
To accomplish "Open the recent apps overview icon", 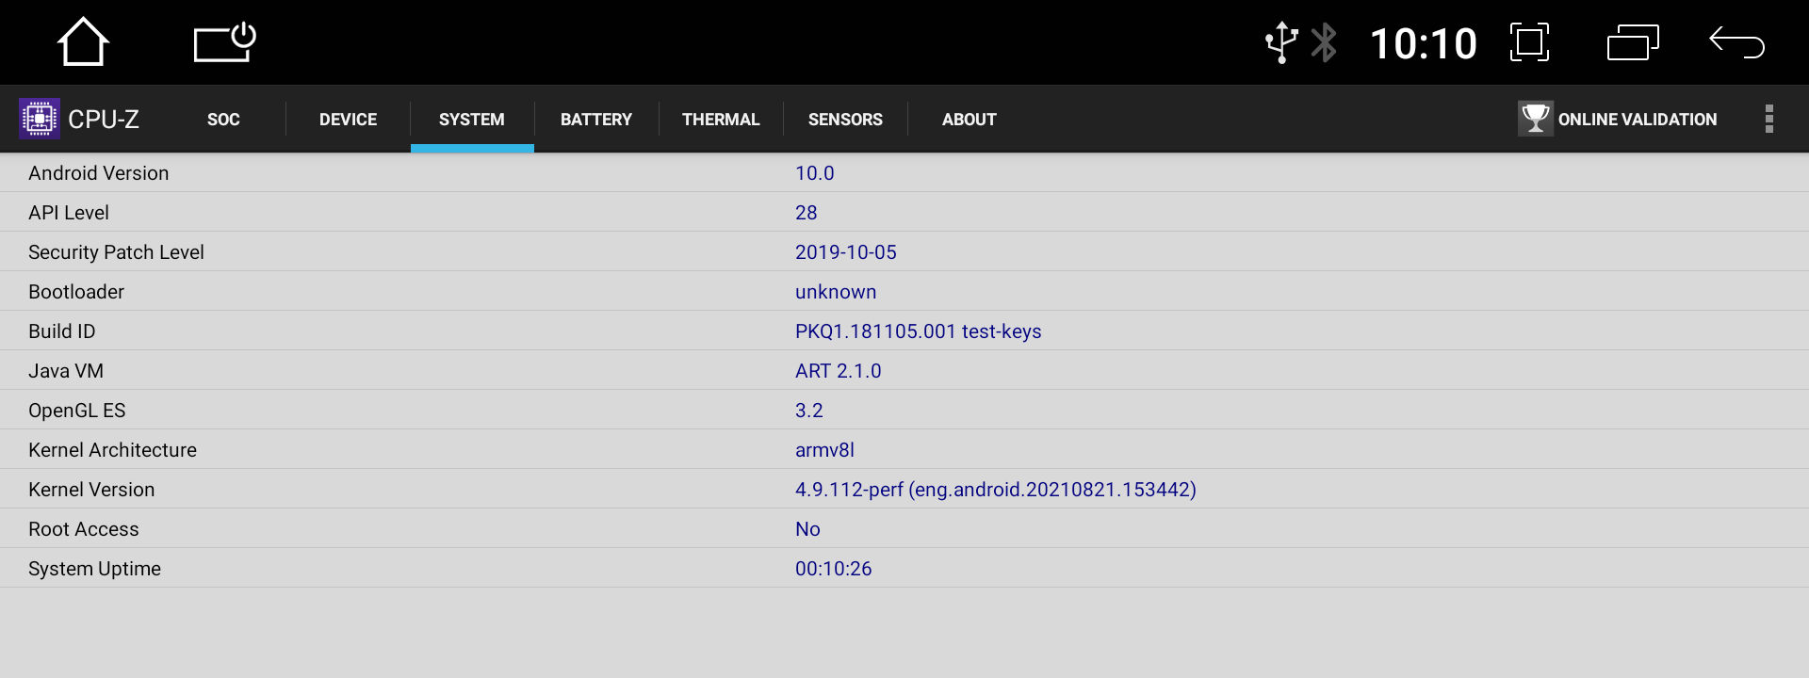I will click(1633, 42).
